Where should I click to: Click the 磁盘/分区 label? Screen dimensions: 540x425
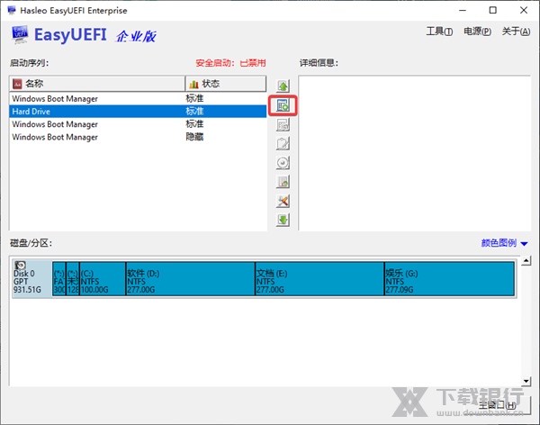click(x=31, y=243)
